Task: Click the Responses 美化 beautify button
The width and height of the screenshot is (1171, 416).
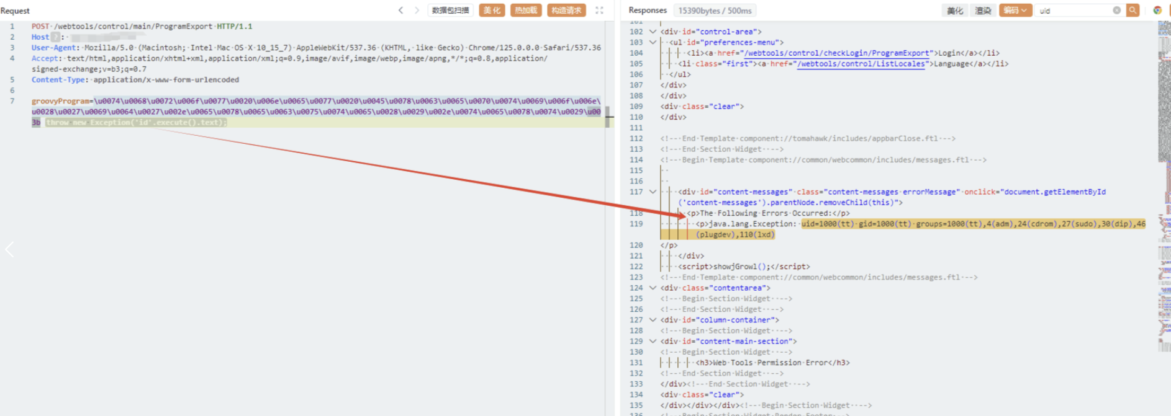Action: (955, 10)
